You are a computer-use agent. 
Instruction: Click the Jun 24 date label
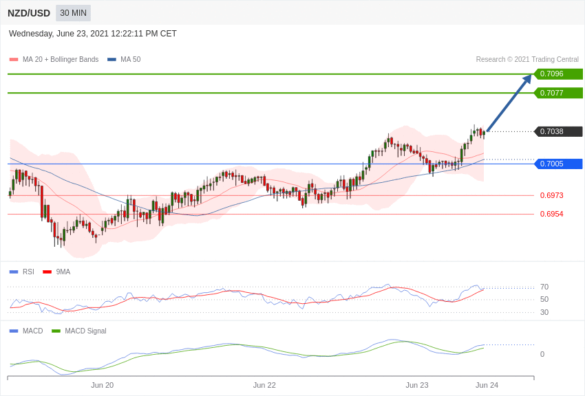[x=487, y=385]
